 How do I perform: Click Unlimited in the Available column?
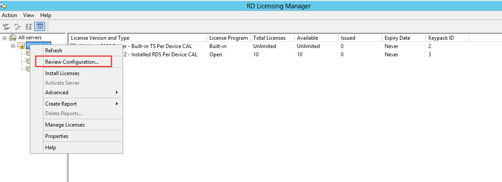coord(308,46)
